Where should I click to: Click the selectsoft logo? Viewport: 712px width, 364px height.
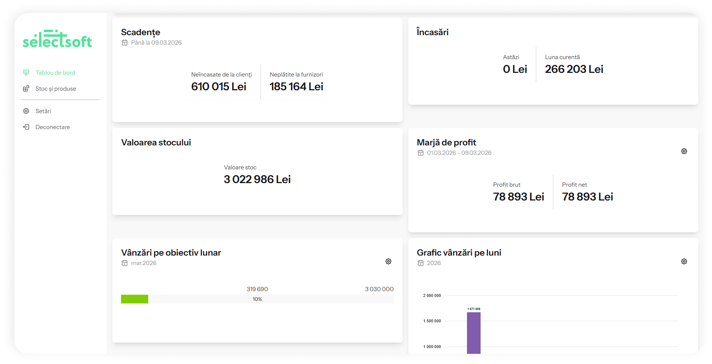pyautogui.click(x=57, y=39)
